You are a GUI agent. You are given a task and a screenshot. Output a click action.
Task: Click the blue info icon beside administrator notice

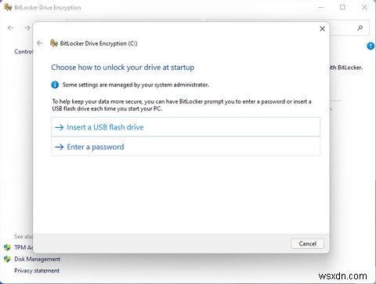click(x=55, y=85)
